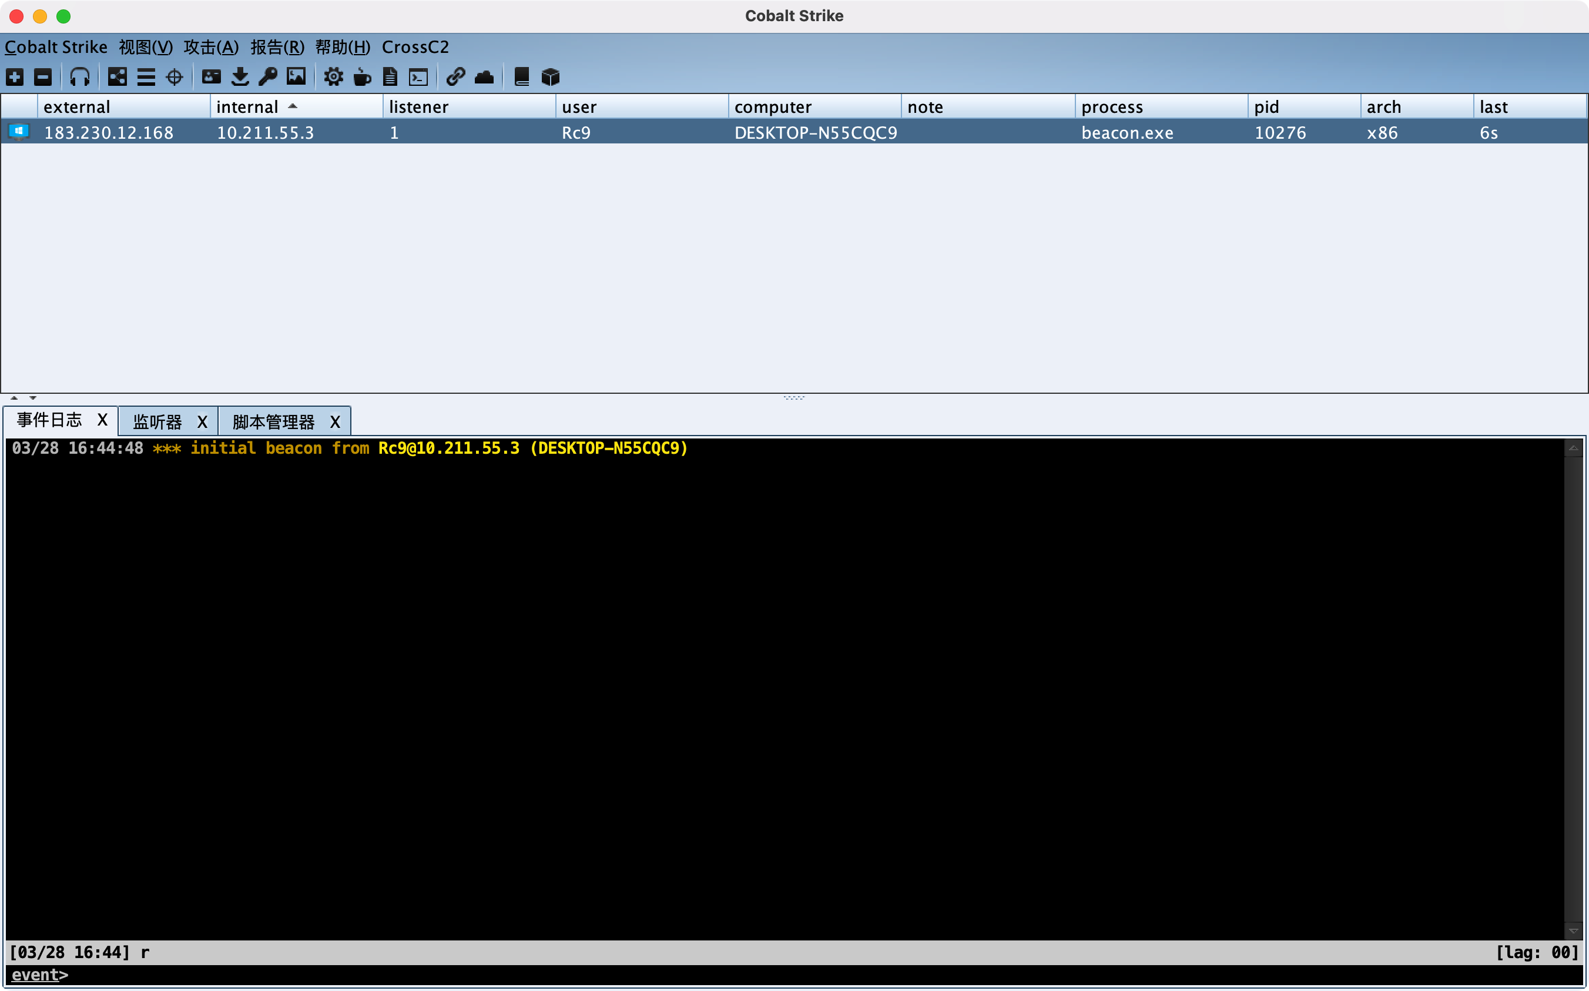This screenshot has height=991, width=1589.
Task: Expand split pane with down arrow
Action: tap(33, 398)
